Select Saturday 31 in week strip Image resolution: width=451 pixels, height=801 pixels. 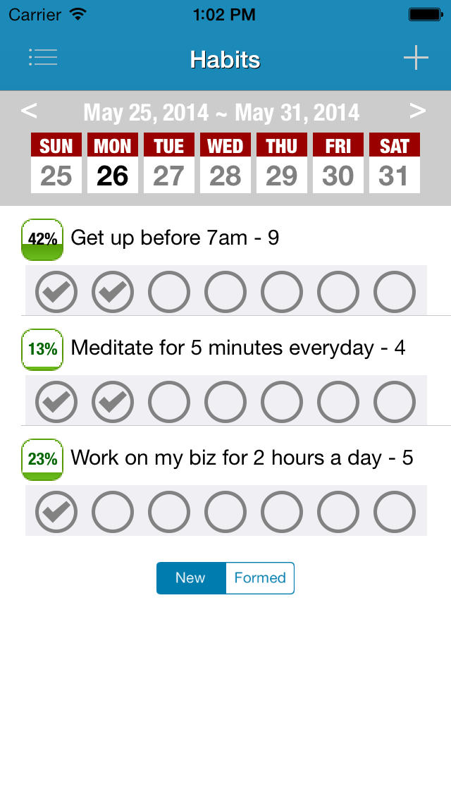(x=395, y=163)
